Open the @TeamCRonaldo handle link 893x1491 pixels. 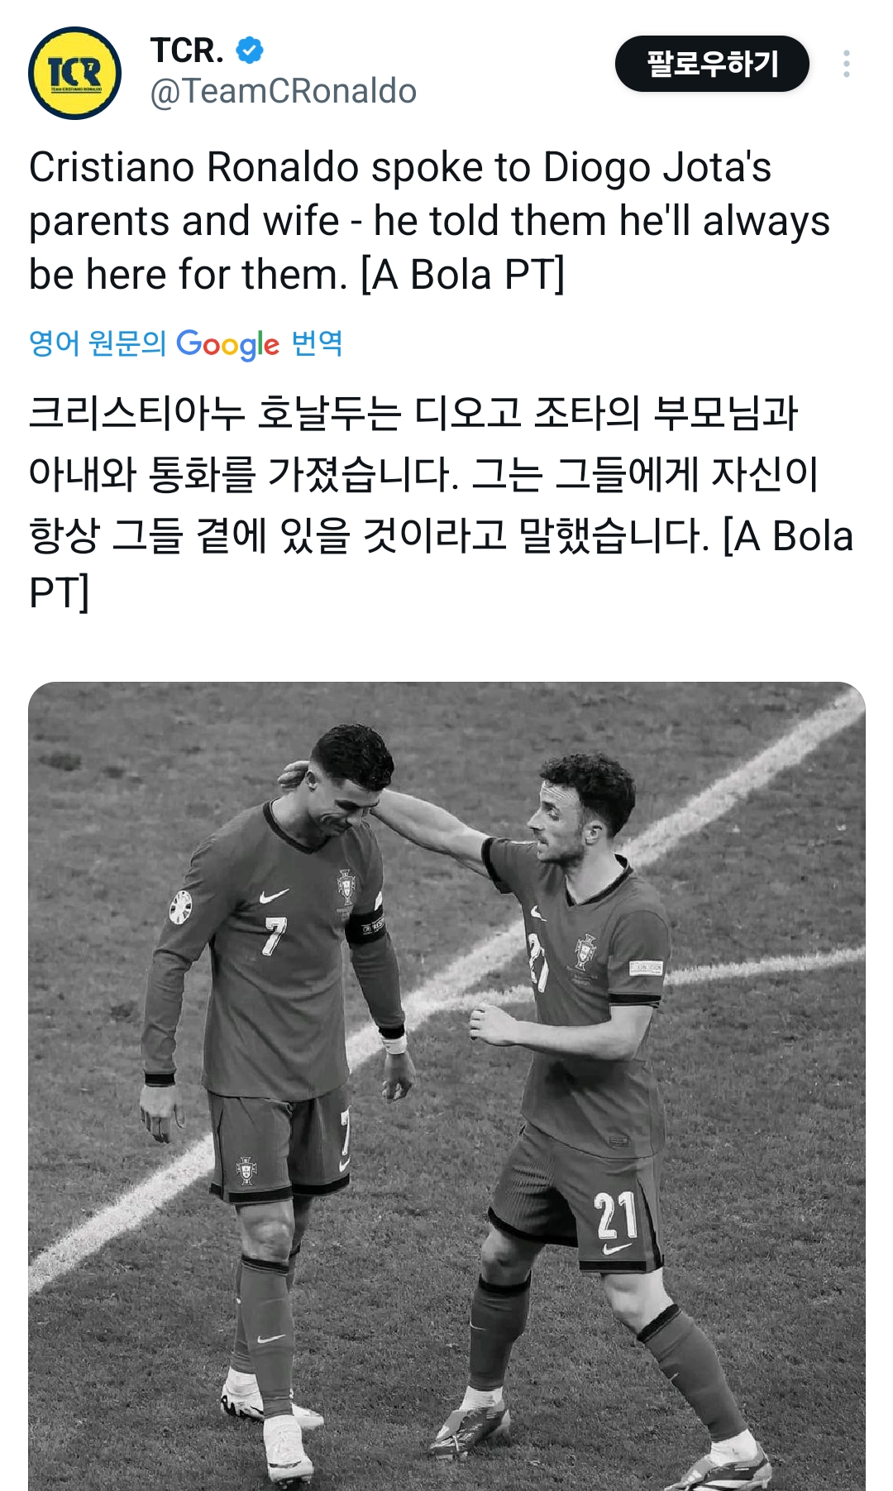point(284,91)
